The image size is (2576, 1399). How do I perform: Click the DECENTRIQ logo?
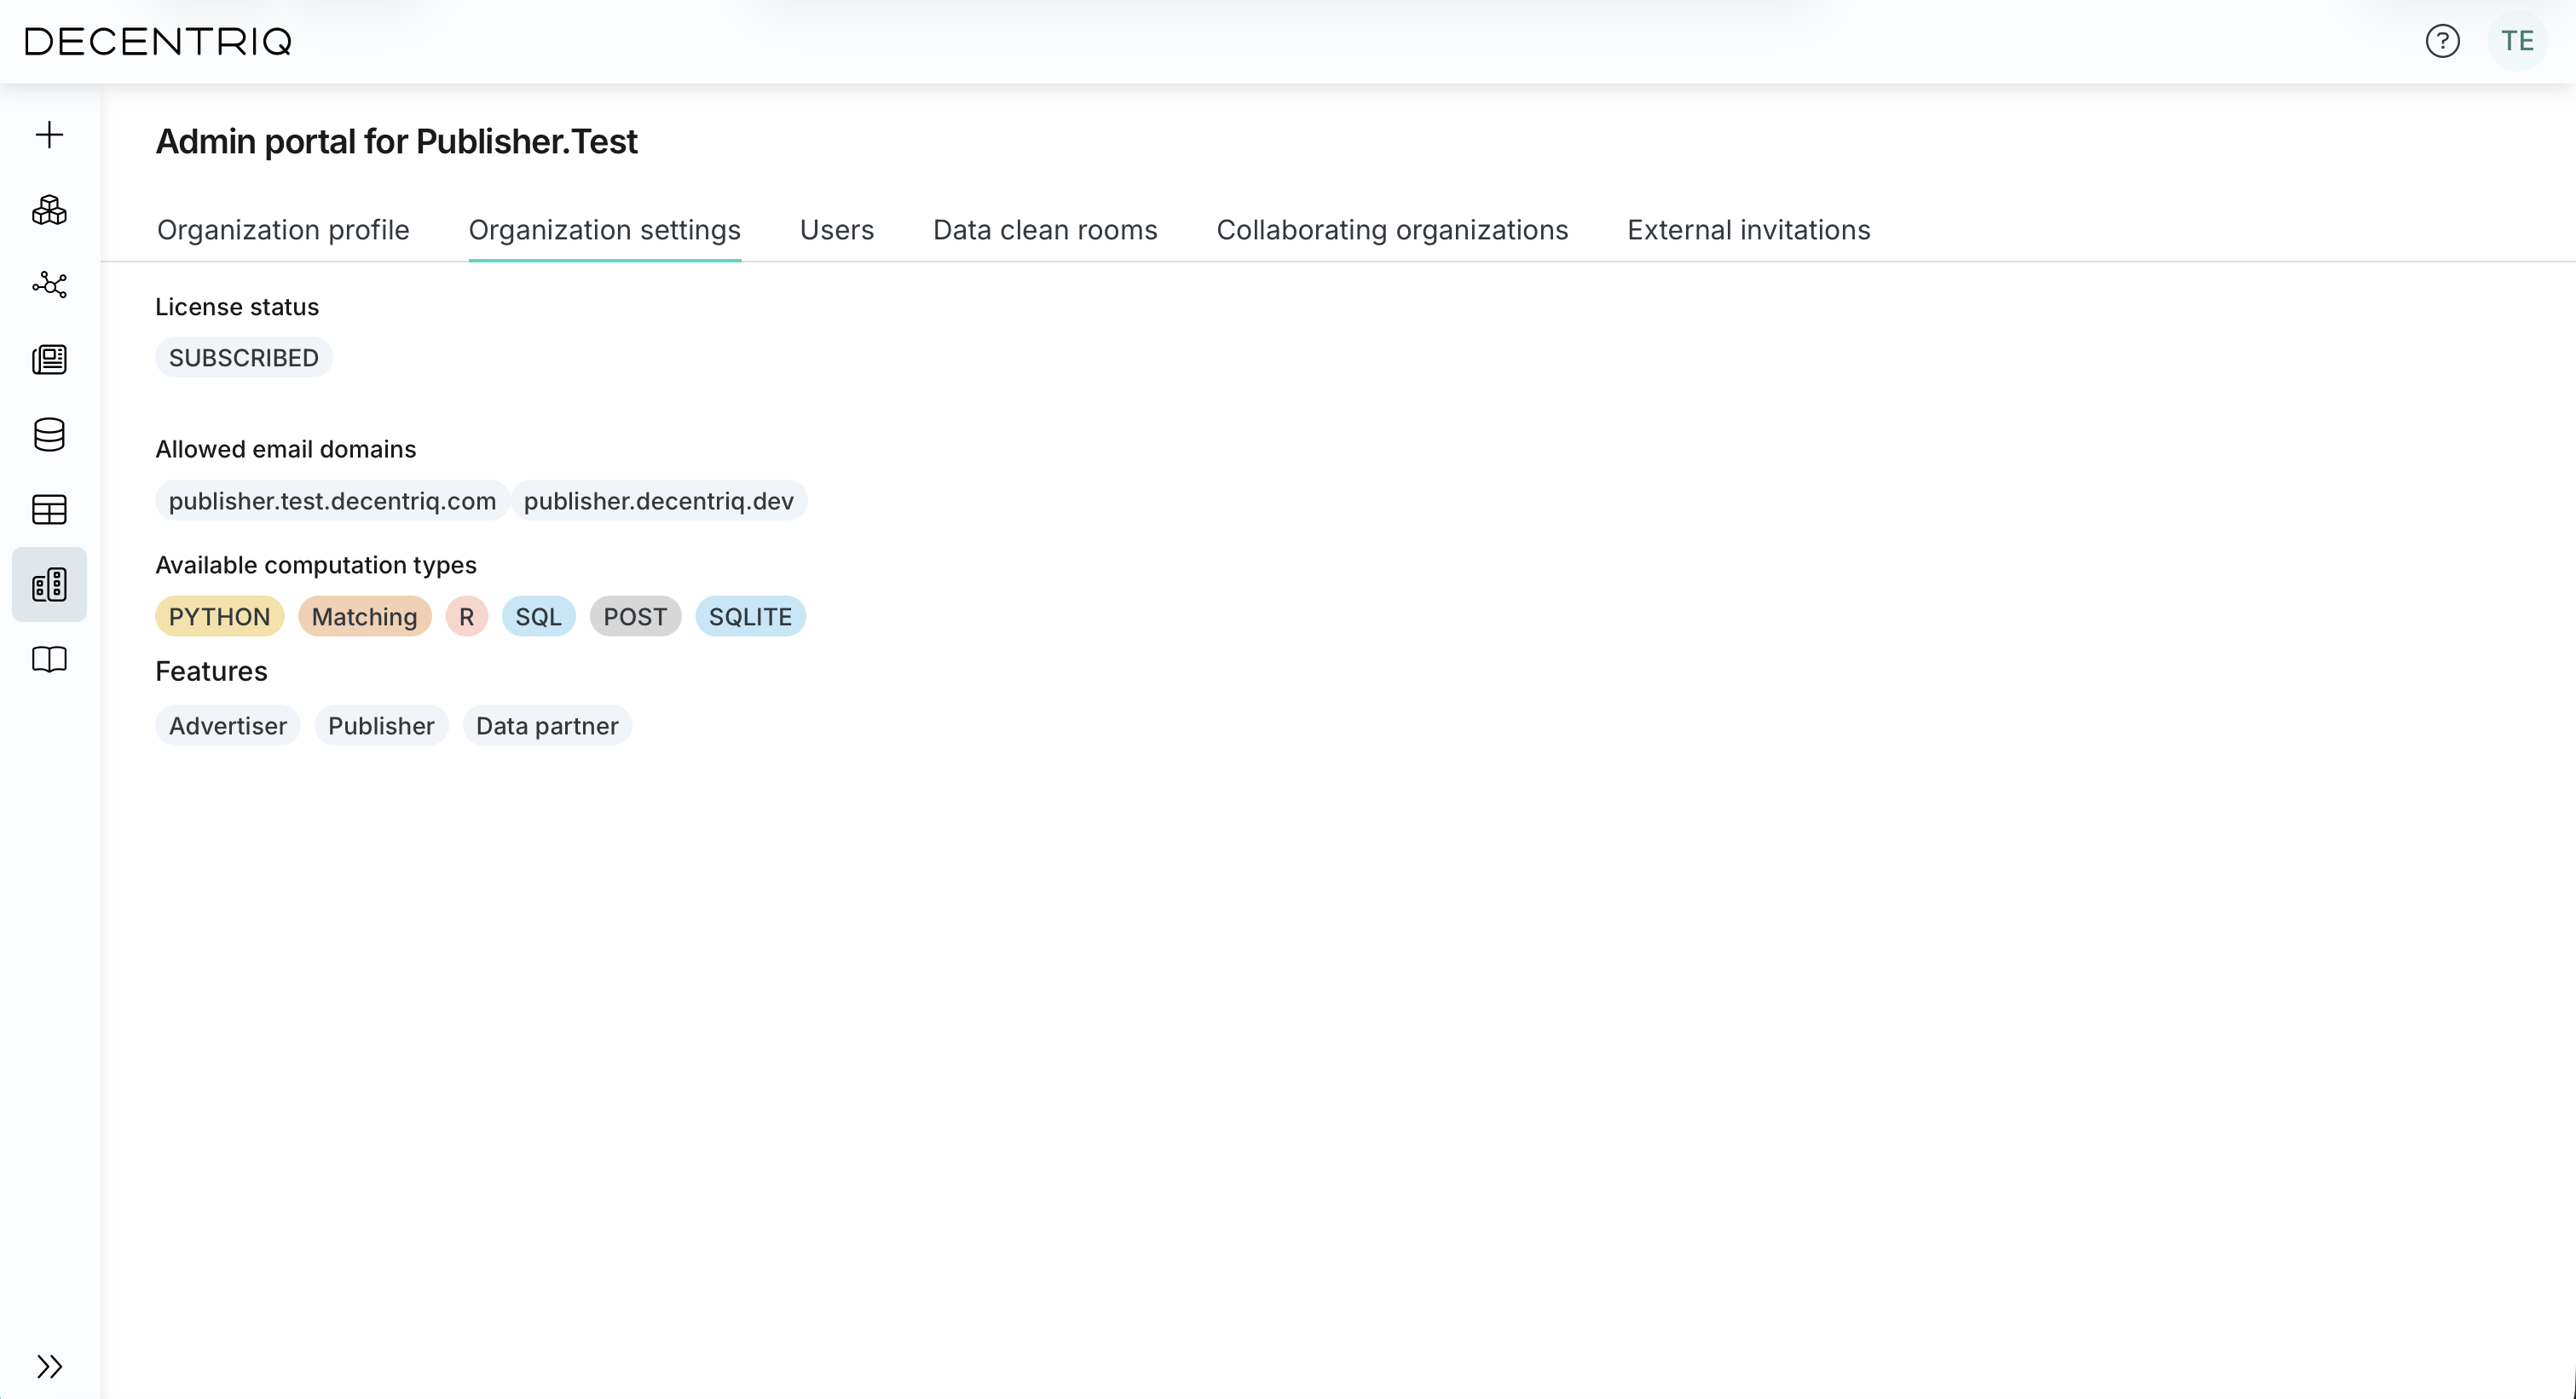click(x=158, y=41)
